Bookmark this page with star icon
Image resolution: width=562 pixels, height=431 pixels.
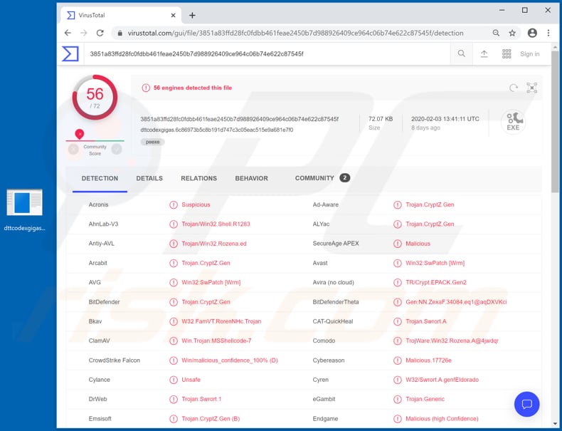pos(512,33)
